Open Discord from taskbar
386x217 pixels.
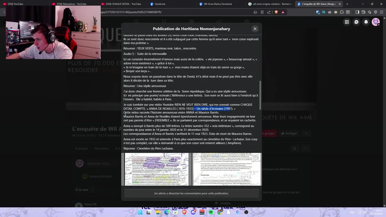[193, 212]
